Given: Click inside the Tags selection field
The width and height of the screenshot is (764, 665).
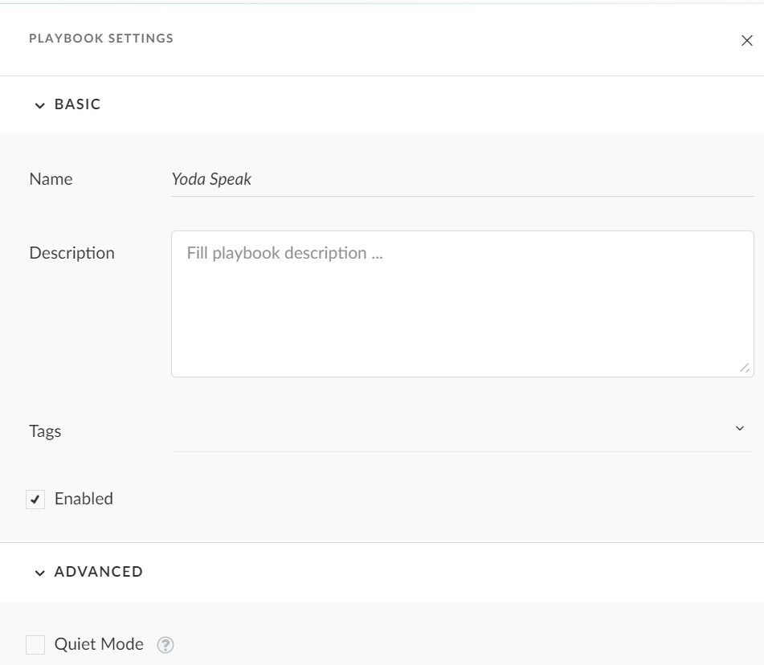Looking at the screenshot, I should pyautogui.click(x=450, y=431).
